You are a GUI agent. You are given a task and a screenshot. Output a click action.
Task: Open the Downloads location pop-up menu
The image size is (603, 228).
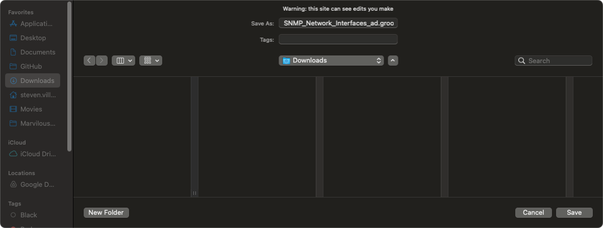(331, 61)
